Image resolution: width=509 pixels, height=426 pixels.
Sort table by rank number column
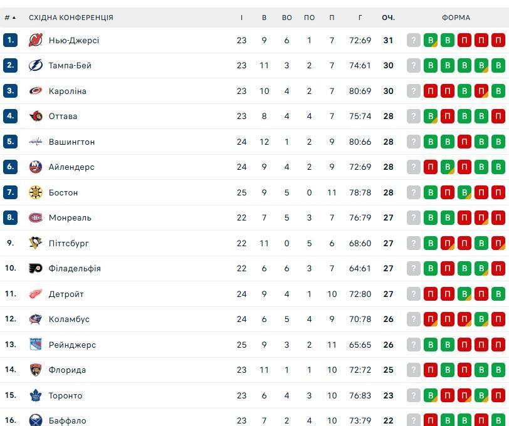(10, 18)
